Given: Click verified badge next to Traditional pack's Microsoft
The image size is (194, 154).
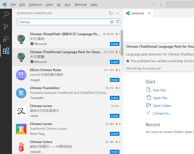Looking at the screenshot, I should (32, 62).
